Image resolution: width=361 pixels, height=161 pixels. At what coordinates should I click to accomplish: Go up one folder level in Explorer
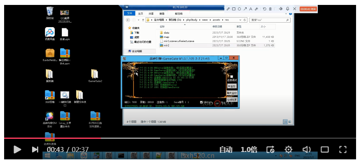tap(143, 20)
